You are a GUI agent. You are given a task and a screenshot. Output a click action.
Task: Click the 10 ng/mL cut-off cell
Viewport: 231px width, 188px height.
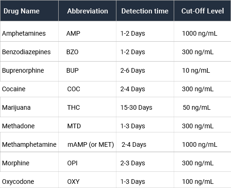[x=202, y=71]
